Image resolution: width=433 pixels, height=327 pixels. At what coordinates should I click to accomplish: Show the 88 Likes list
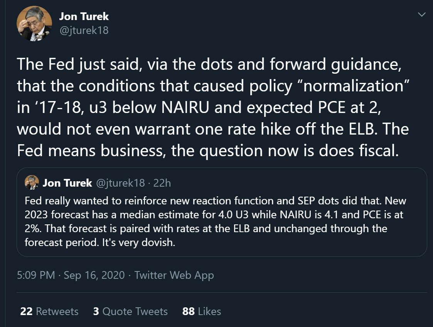[202, 311]
